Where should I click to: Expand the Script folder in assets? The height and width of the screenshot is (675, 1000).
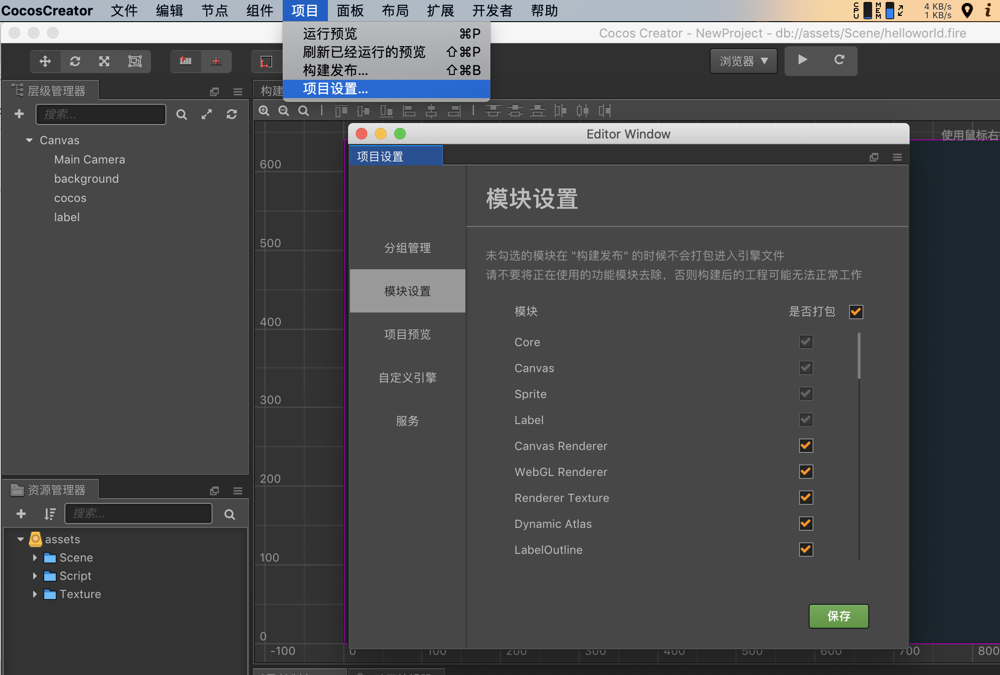coord(35,576)
